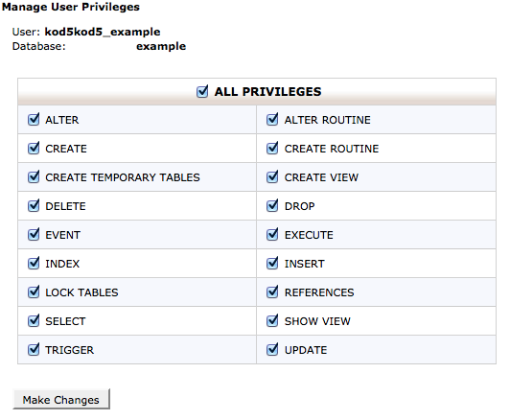Disable the SHOW VIEW privilege
Image resolution: width=510 pixels, height=420 pixels.
pyautogui.click(x=272, y=321)
